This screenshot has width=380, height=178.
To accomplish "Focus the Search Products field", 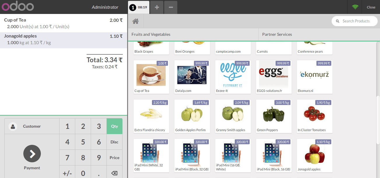I will 355,21.
